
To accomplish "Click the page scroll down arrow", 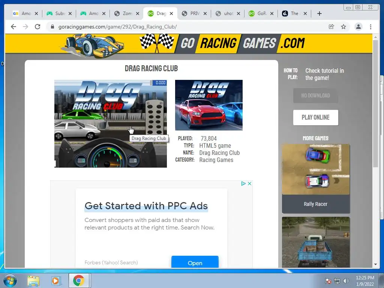I will pyautogui.click(x=375, y=264).
